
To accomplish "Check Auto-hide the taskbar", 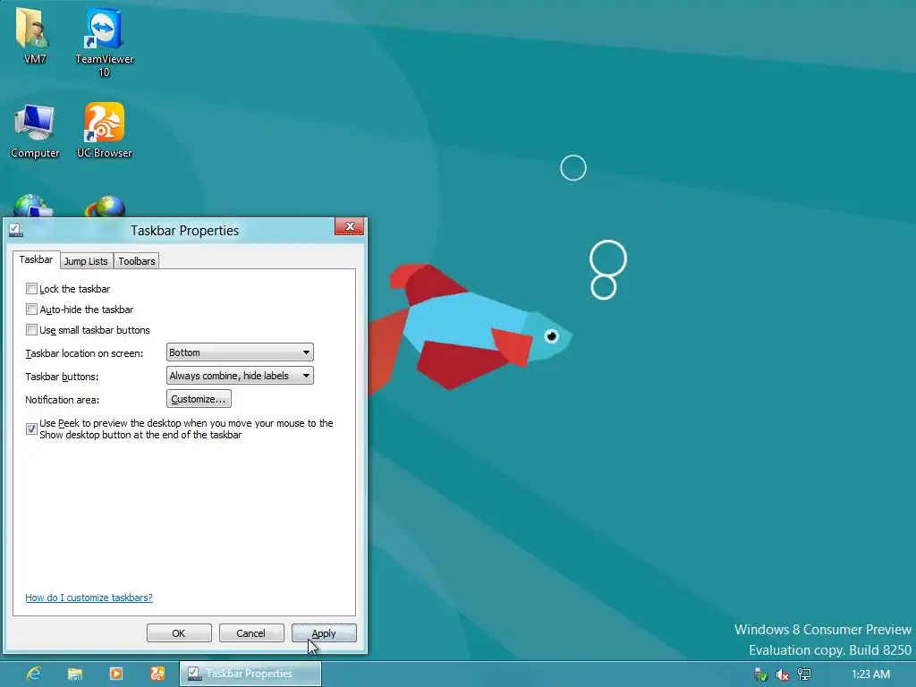I will click(31, 310).
